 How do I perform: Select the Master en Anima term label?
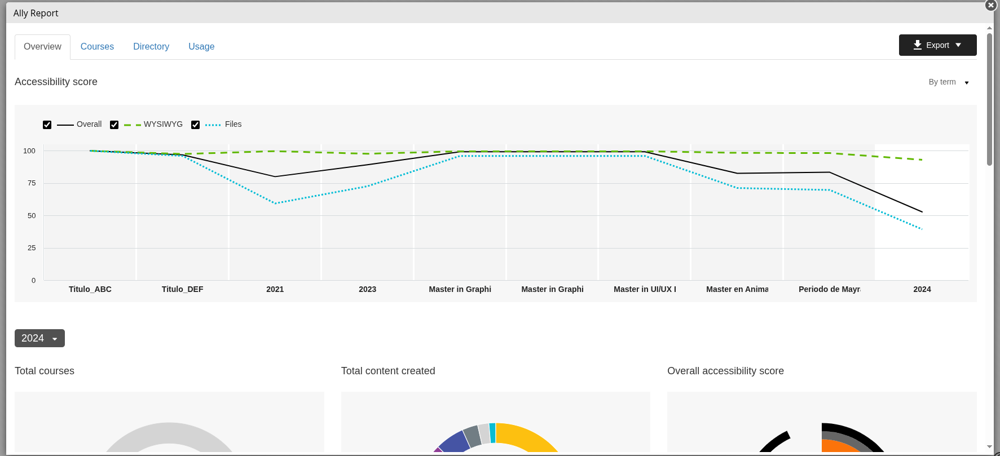click(737, 289)
